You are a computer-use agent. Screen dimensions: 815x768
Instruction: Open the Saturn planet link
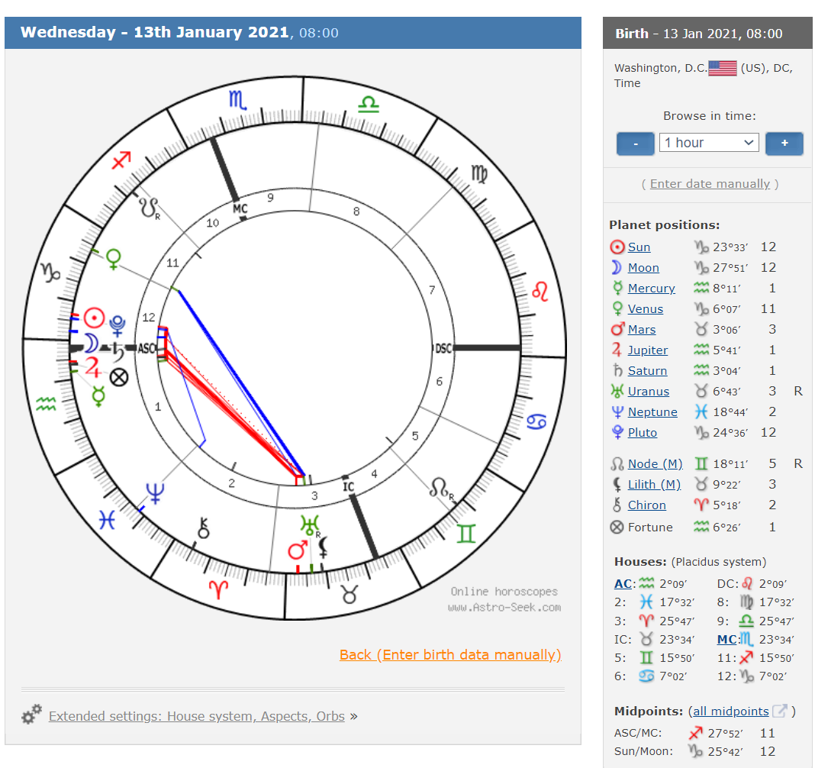click(x=647, y=371)
